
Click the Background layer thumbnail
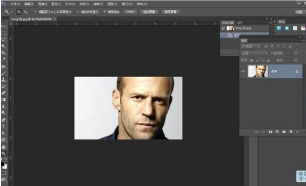coord(258,71)
